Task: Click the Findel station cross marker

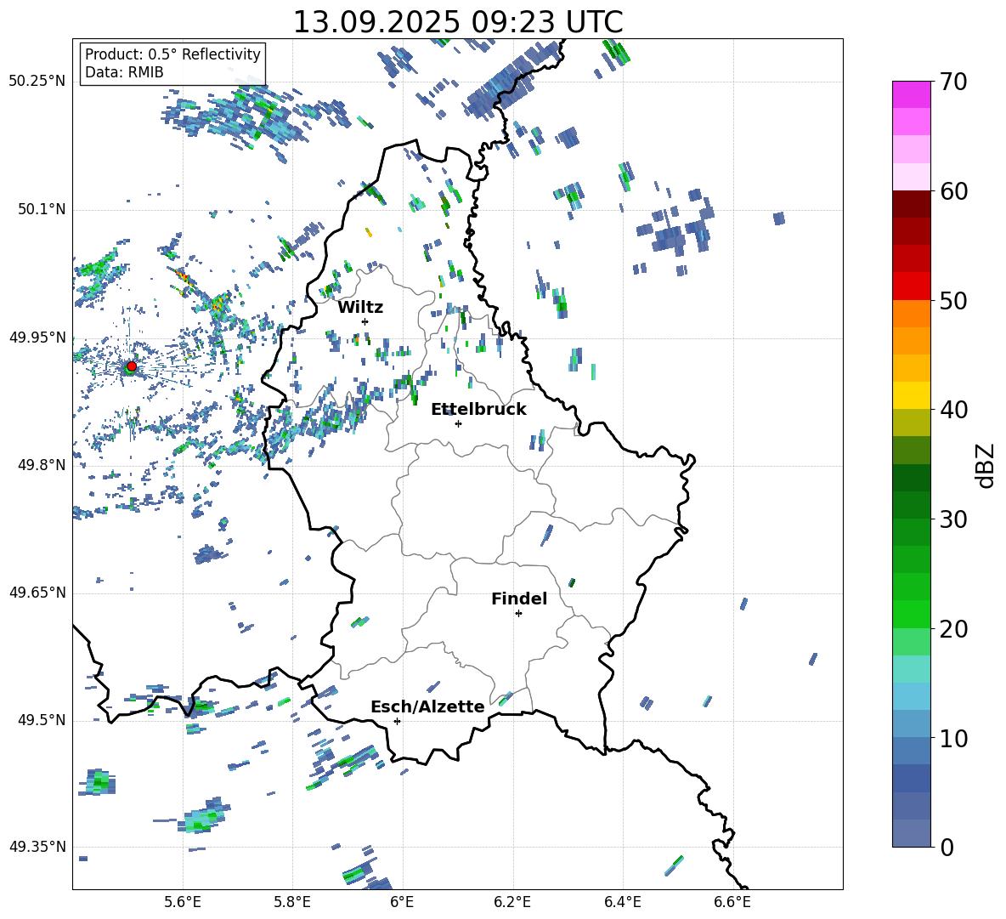Action: (518, 614)
